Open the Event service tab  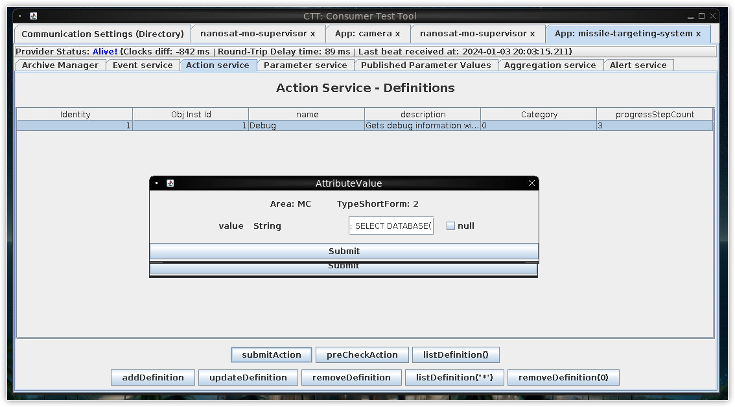point(143,65)
